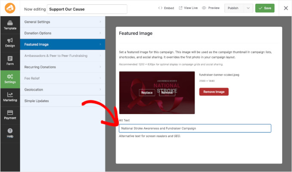This screenshot has height=172, width=292.
Task: Click the Charitable logo icon
Action: pos(10,8)
